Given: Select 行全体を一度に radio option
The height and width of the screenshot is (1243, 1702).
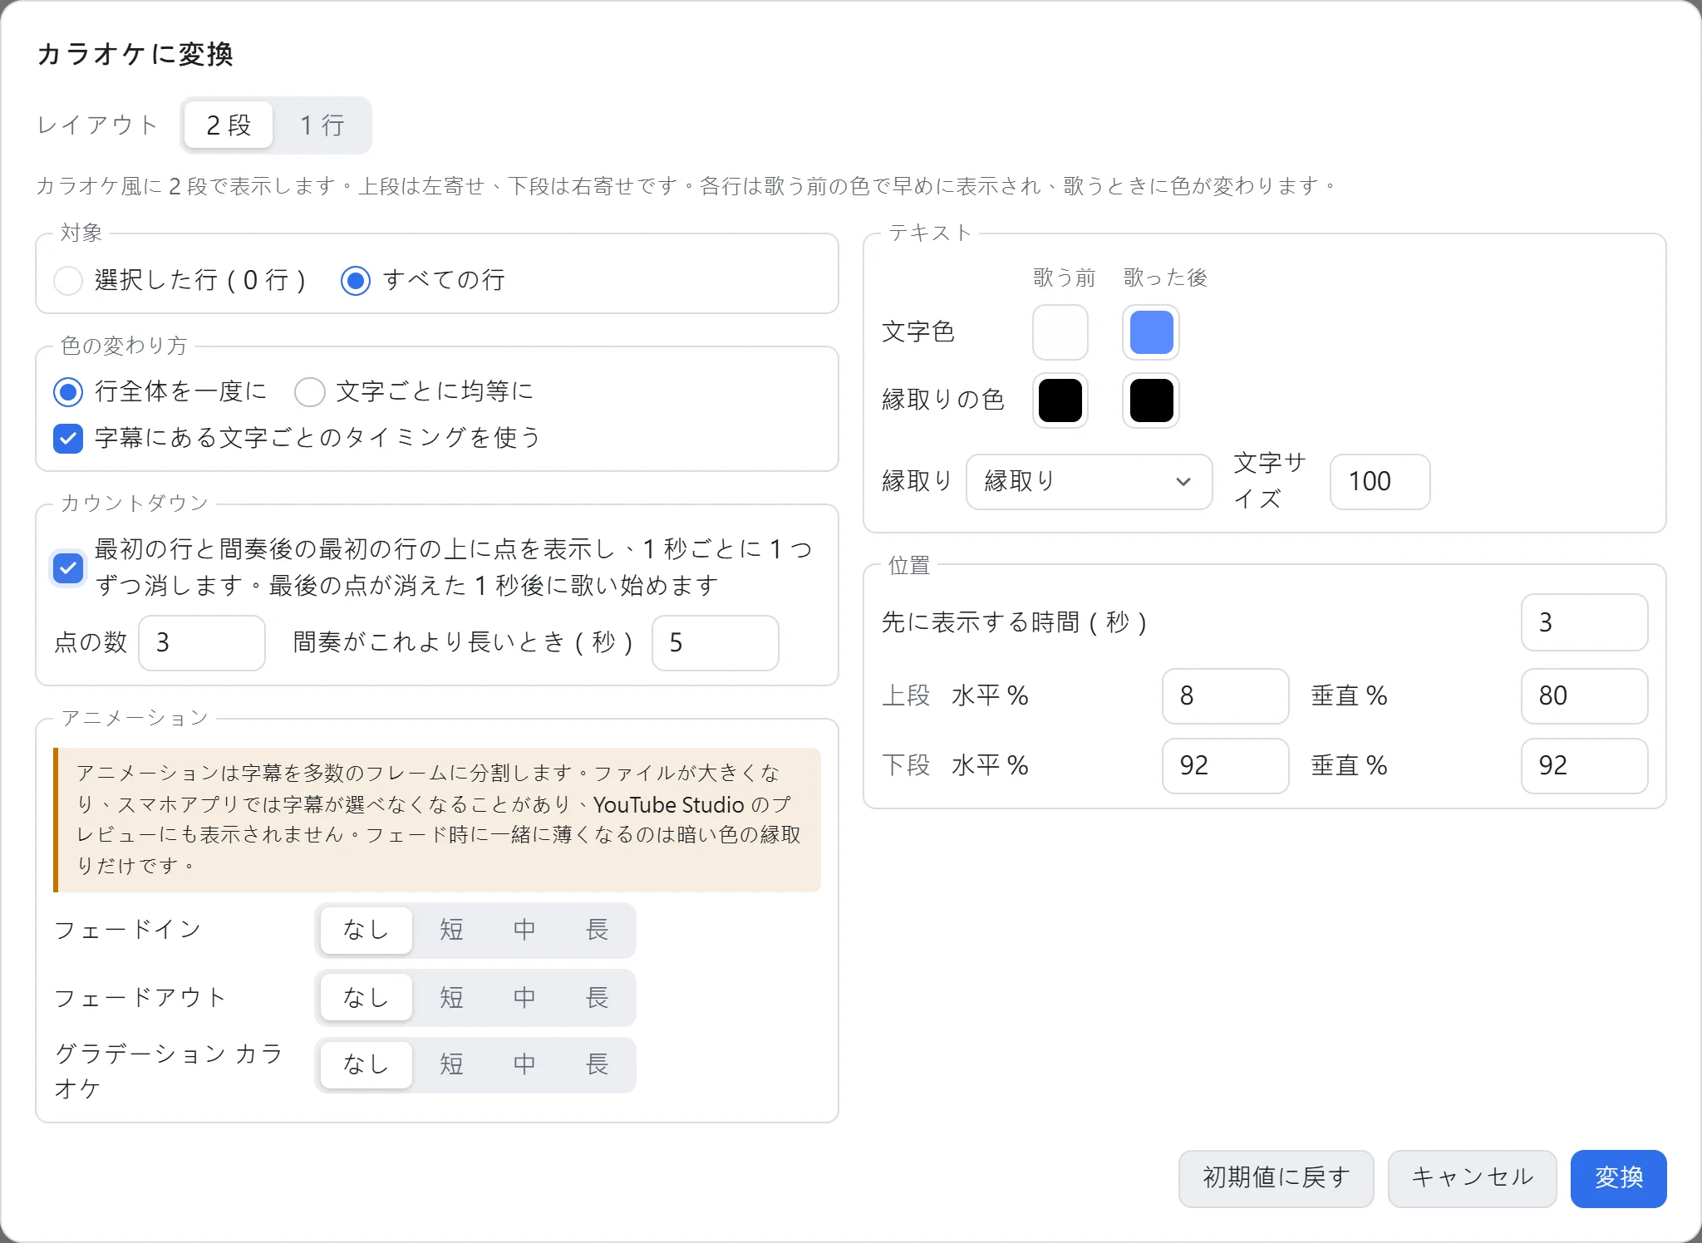Looking at the screenshot, I should pos(68,392).
